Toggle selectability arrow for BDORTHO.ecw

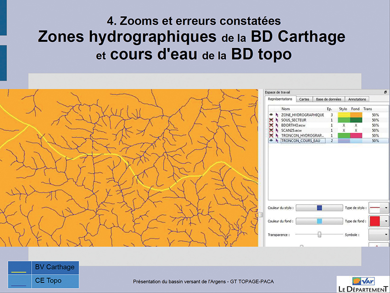pos(277,125)
